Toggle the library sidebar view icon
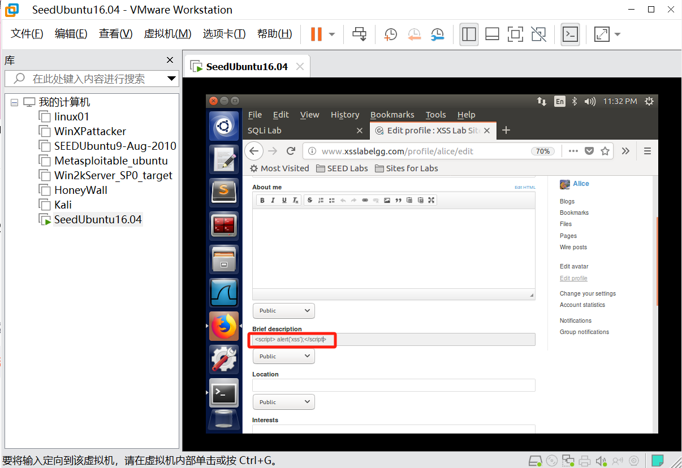The image size is (682, 468). coord(469,34)
